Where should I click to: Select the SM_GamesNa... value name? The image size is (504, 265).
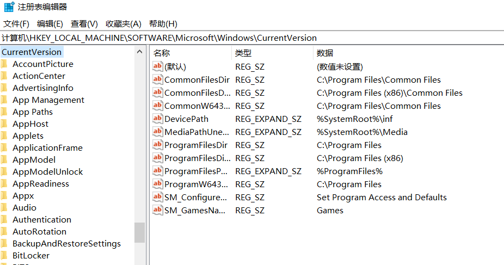195,211
